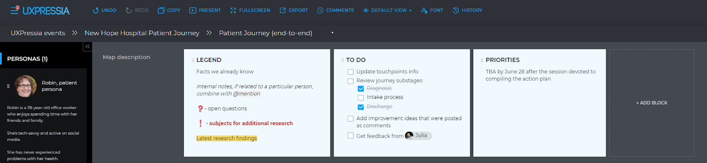Viewport: 707px width, 163px height.
Task: Tick the Intake process checkbox
Action: [x=361, y=98]
